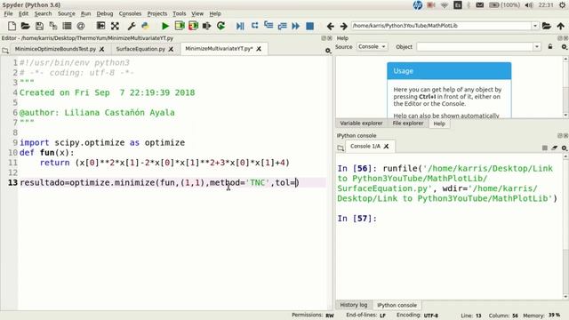Open the Source menu
This screenshot has height=320, width=569.
tap(67, 14)
